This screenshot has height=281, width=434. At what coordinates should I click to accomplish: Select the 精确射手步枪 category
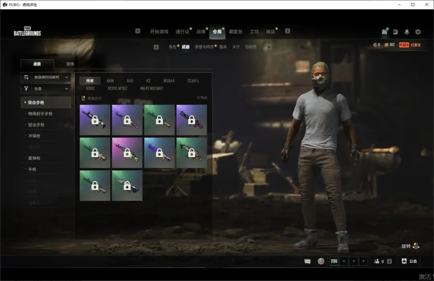click(x=41, y=114)
